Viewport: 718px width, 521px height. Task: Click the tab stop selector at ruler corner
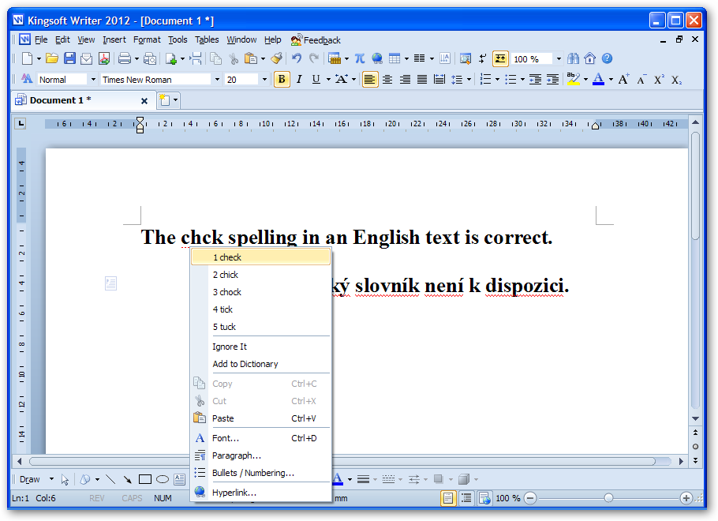point(21,123)
